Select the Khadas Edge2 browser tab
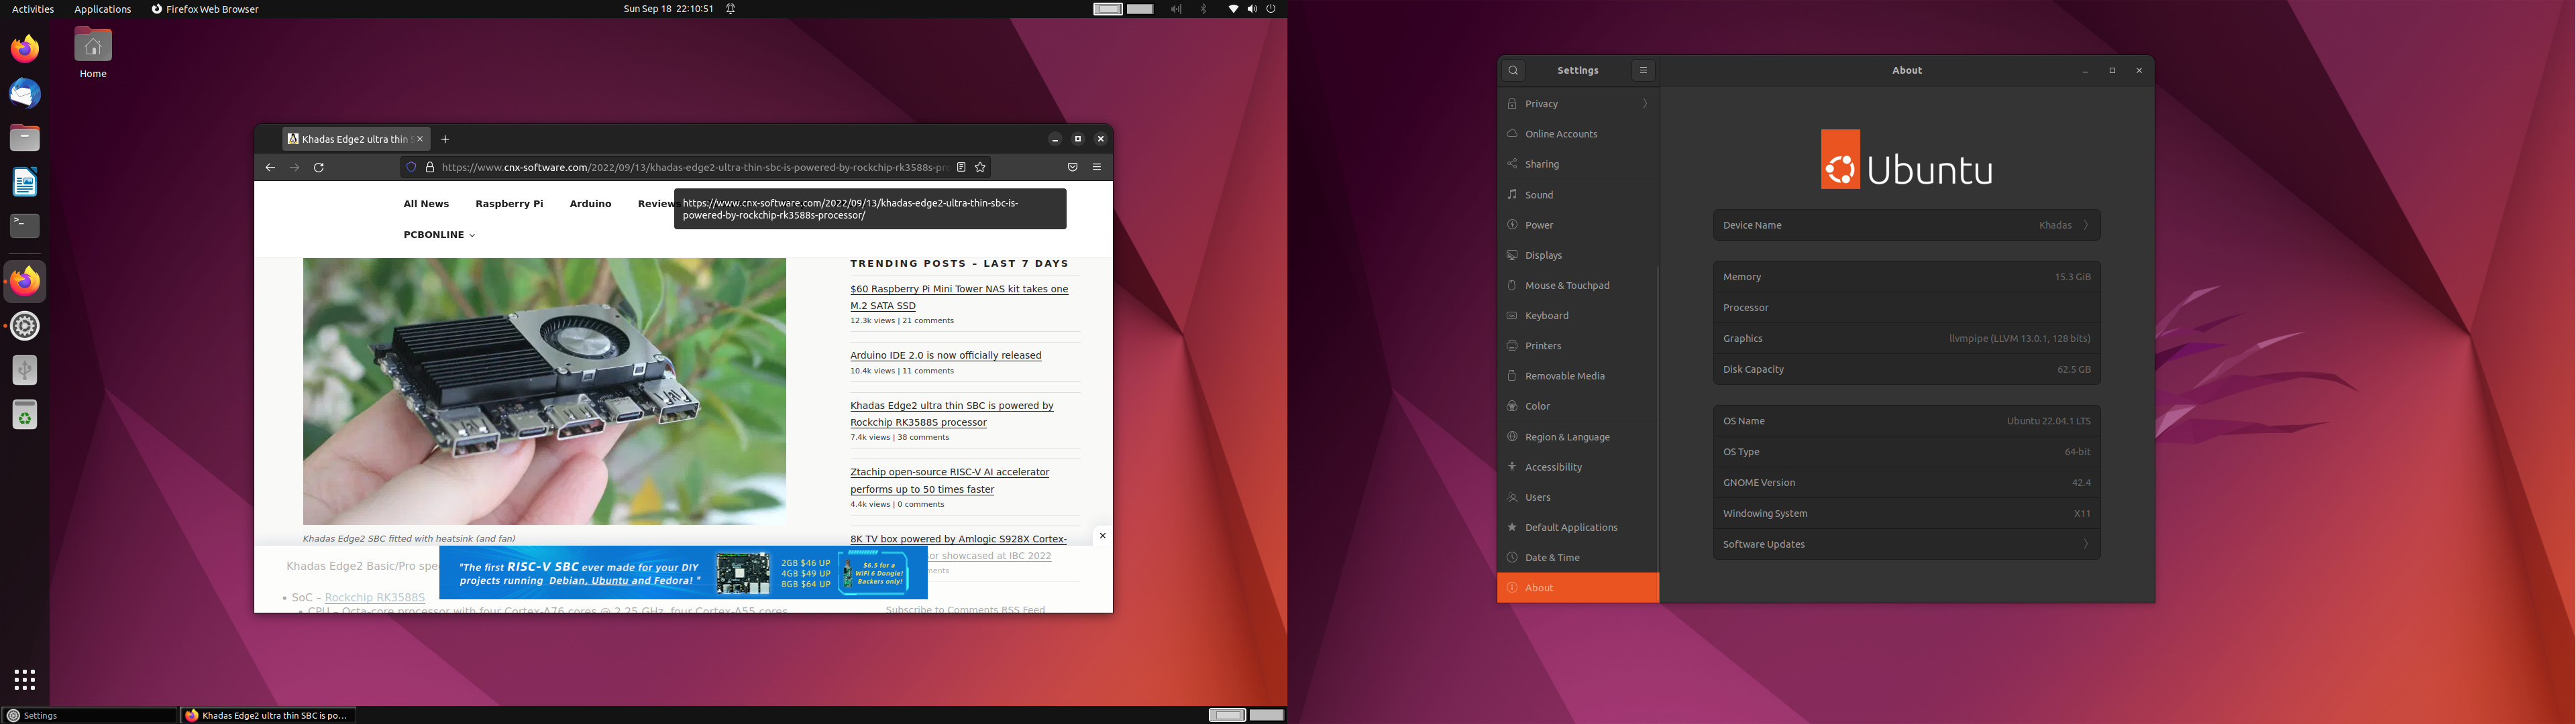This screenshot has height=724, width=2576. point(356,139)
